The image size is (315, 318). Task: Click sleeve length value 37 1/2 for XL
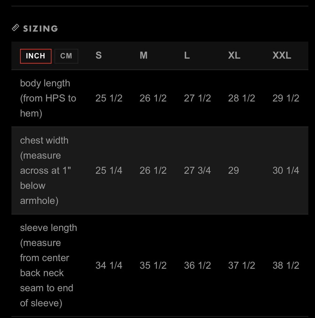coord(241,265)
